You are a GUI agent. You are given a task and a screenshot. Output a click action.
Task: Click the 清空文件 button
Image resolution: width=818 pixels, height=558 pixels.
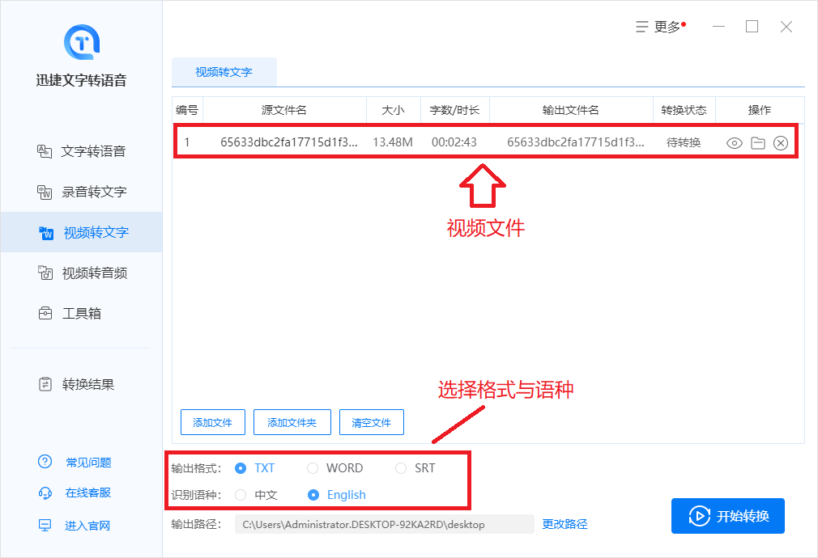tap(372, 422)
